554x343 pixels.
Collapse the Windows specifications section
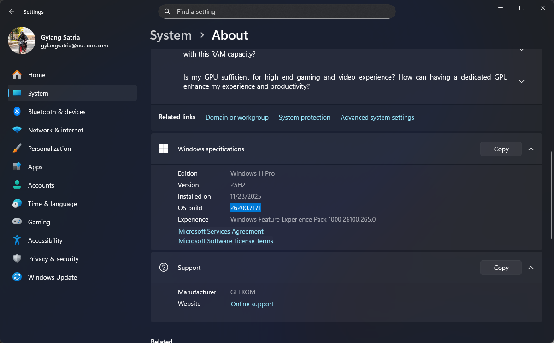pos(531,149)
